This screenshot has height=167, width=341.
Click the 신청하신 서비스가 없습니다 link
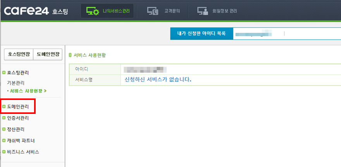[158, 79]
